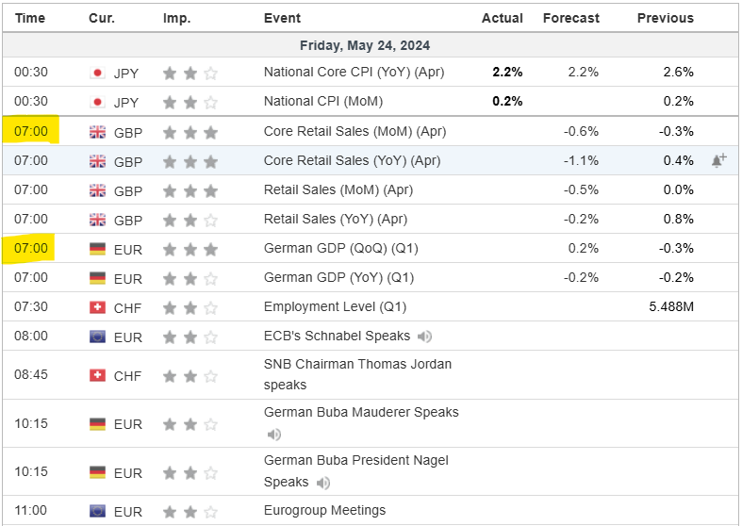Open German GDP (YoY) (Q1) event details

point(338,277)
